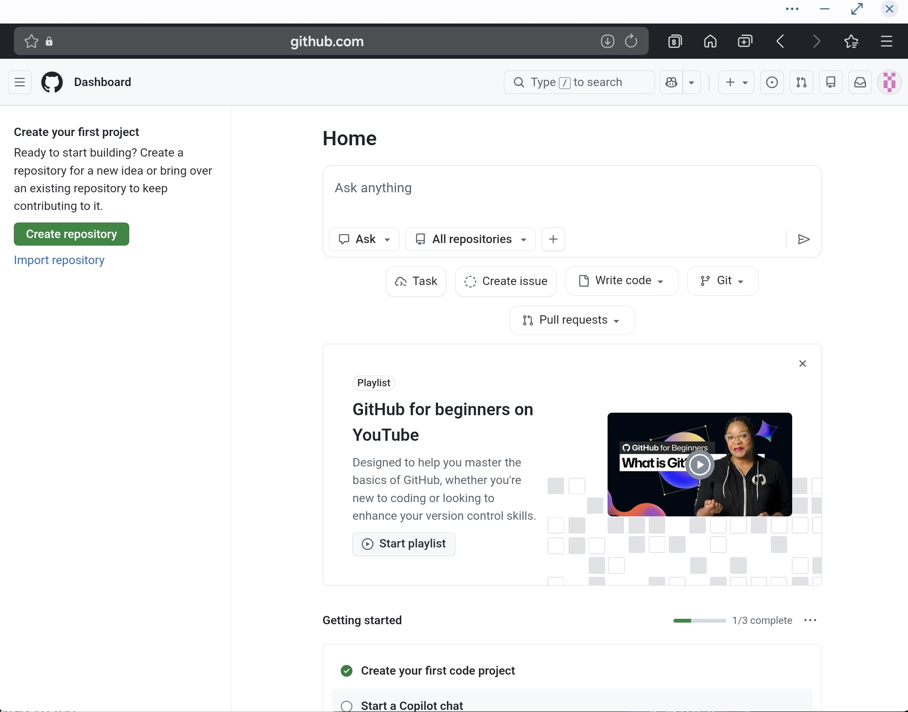The width and height of the screenshot is (908, 712).
Task: Send the Copilot prompt with arrow icon
Action: click(804, 239)
